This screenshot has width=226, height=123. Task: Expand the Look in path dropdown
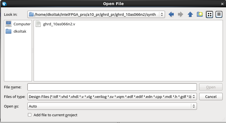pos(162,14)
